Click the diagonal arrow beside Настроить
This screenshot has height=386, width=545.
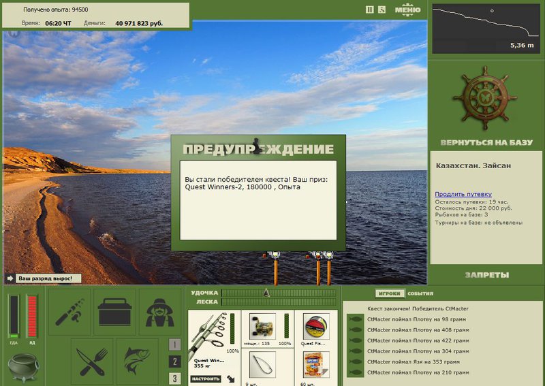pos(231,379)
